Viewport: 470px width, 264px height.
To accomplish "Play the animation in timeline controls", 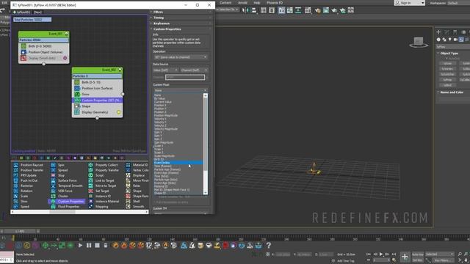I will point(381,254).
